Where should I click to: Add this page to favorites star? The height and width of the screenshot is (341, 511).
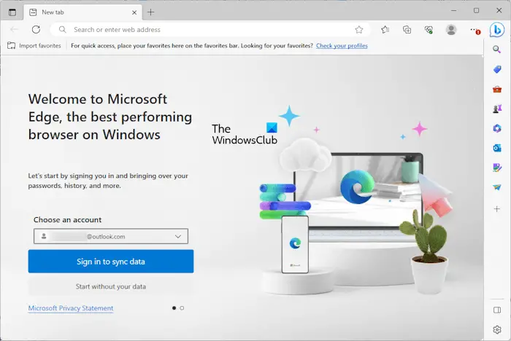point(359,30)
